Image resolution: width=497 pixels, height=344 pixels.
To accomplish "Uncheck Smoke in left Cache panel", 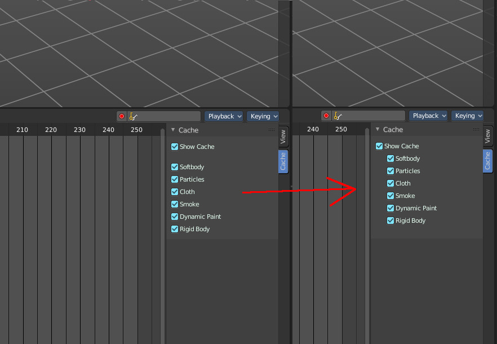I will click(175, 204).
